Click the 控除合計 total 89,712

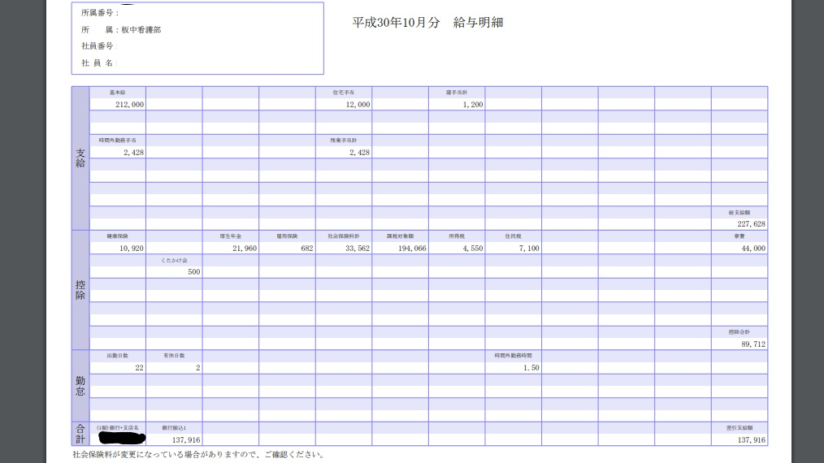click(x=750, y=344)
